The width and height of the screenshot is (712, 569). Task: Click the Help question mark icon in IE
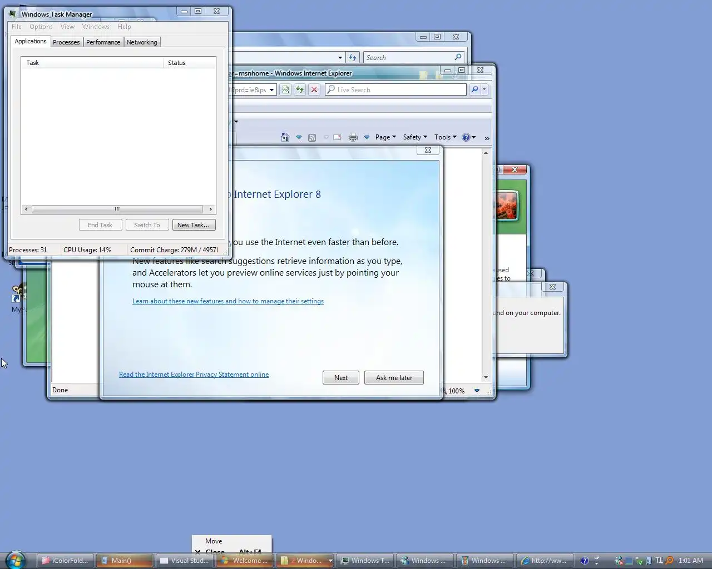coord(466,137)
